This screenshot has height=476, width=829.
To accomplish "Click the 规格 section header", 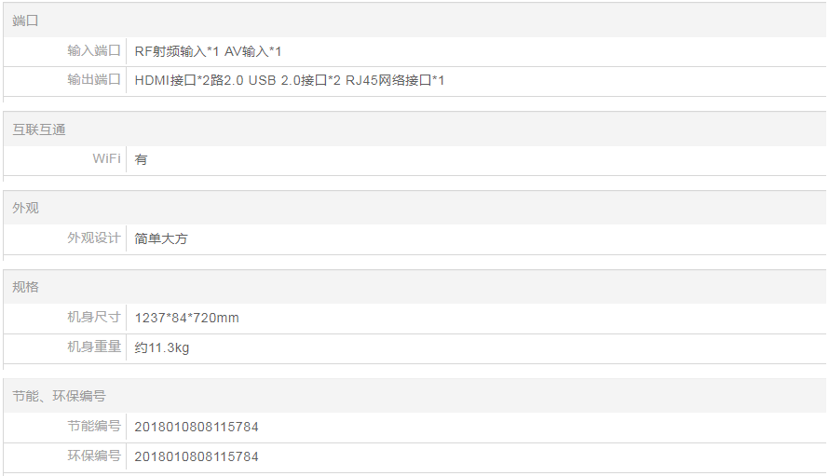I will (x=26, y=287).
